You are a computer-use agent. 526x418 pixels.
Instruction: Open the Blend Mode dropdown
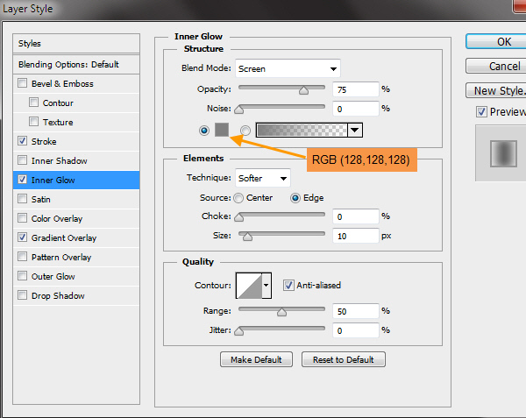[286, 68]
